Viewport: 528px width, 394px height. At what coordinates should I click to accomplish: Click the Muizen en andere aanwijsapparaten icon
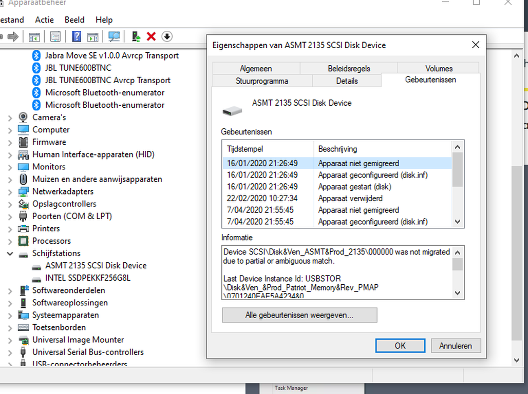23,179
